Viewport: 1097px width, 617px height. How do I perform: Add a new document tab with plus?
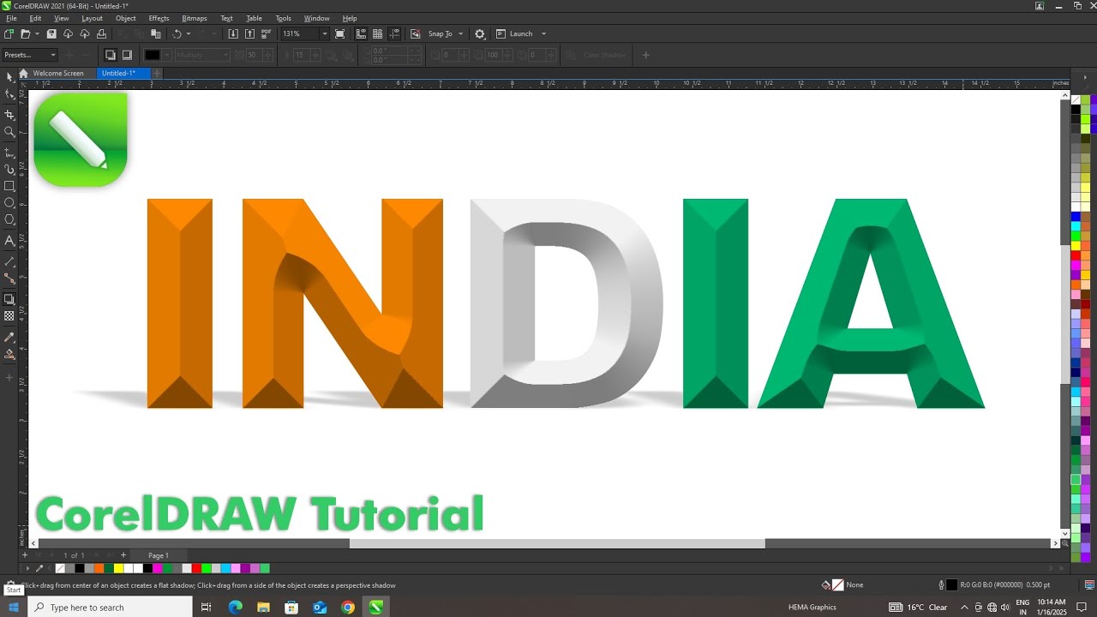tap(157, 73)
